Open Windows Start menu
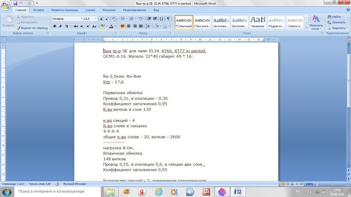Image resolution: width=351 pixels, height=197 pixels. pos(6,192)
